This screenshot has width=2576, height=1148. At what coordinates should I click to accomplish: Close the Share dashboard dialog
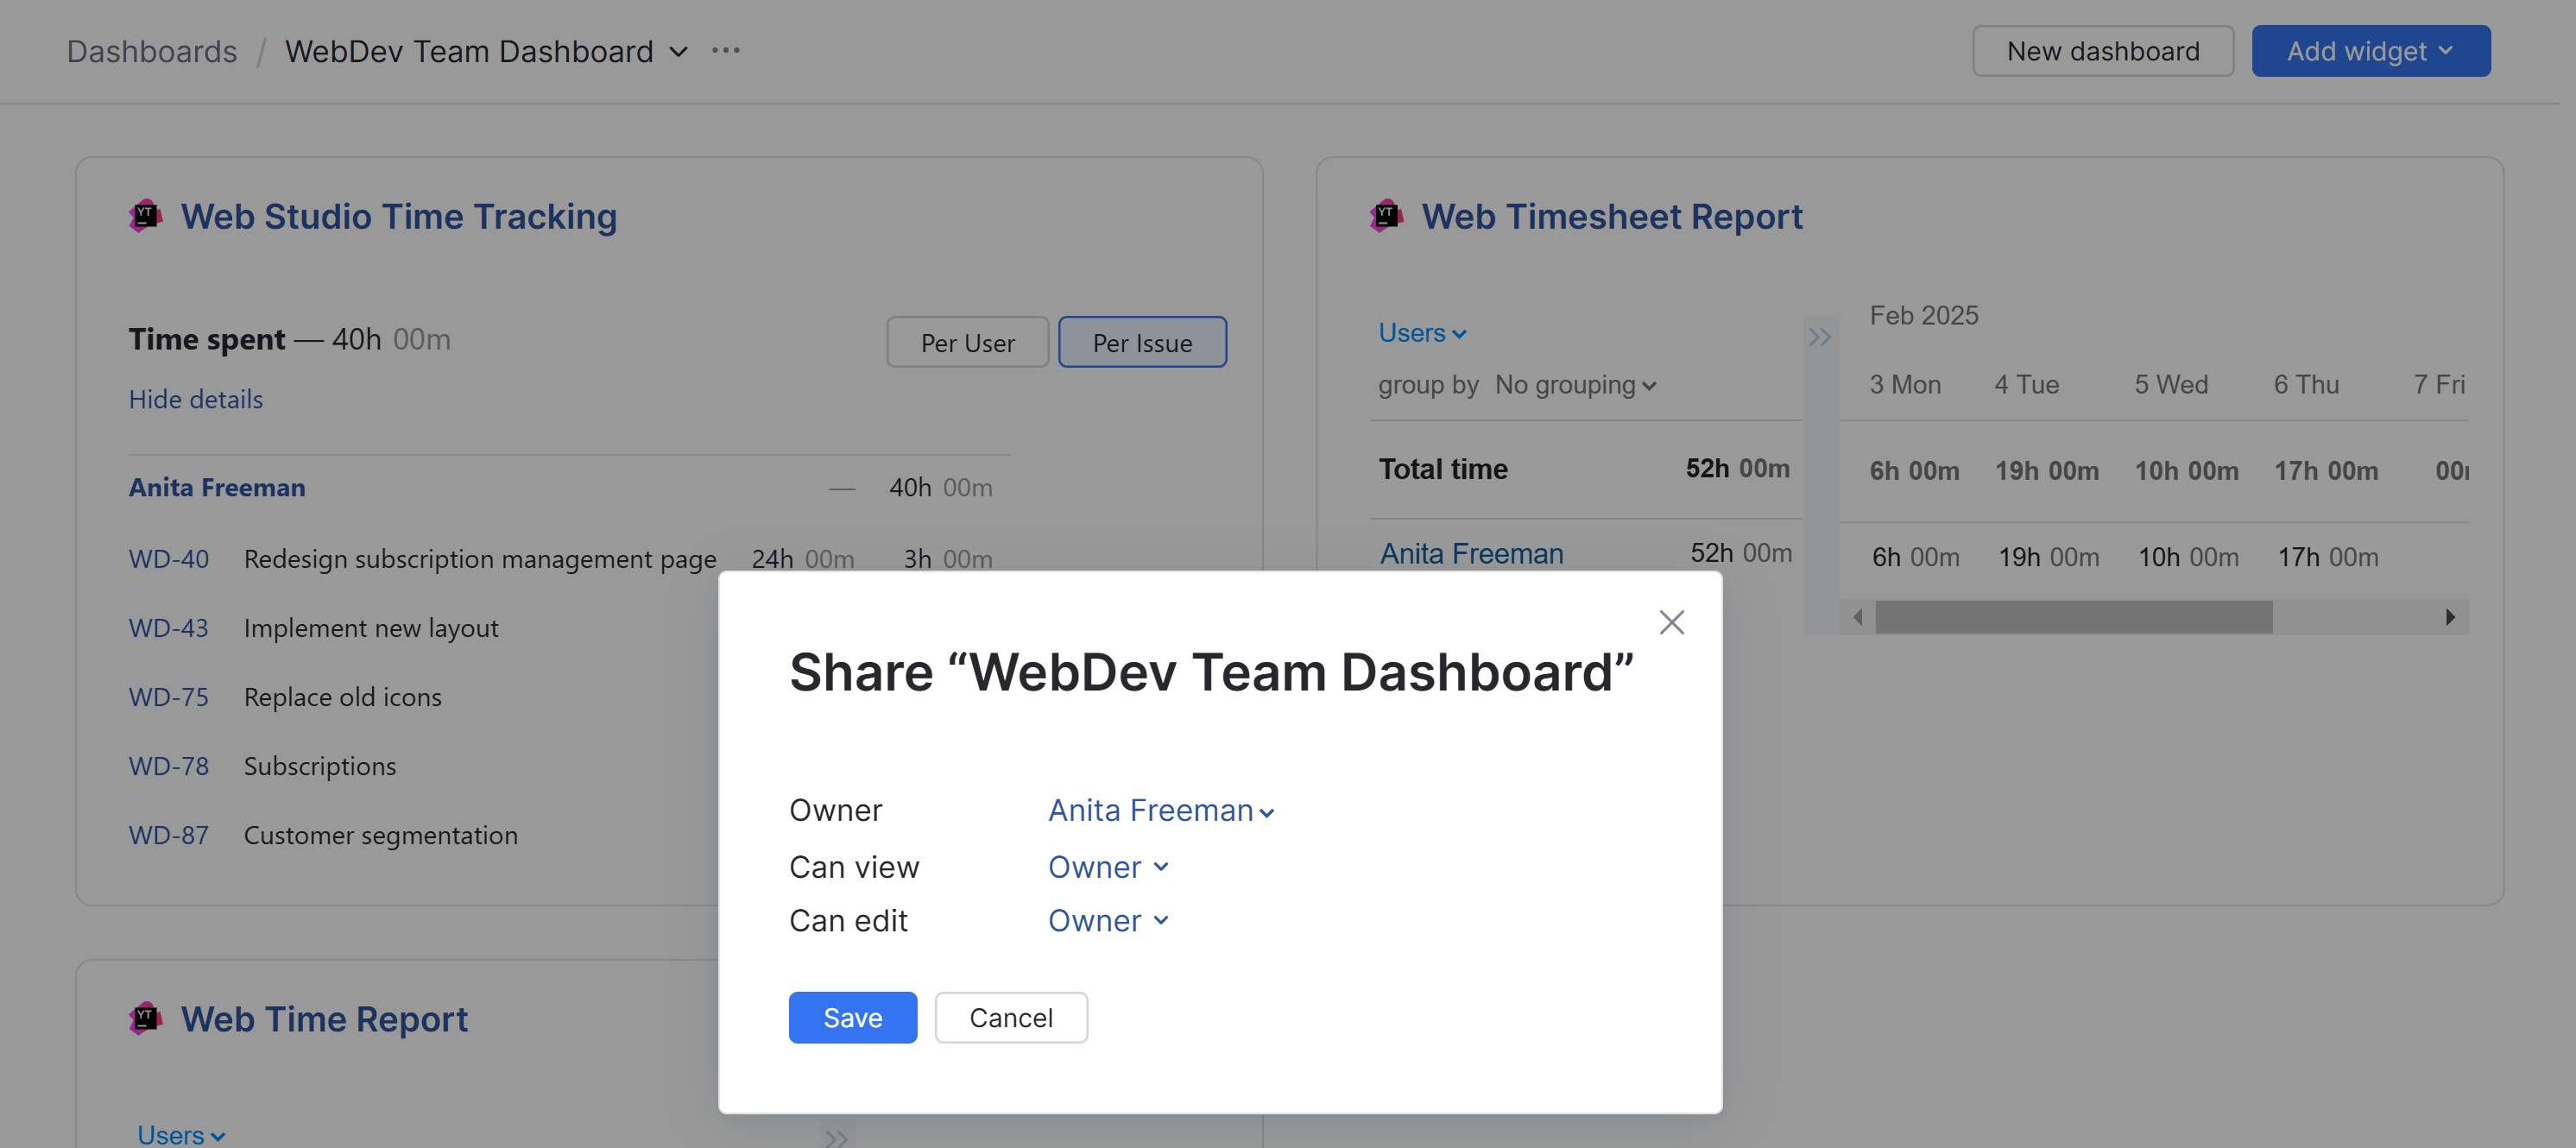[1671, 622]
